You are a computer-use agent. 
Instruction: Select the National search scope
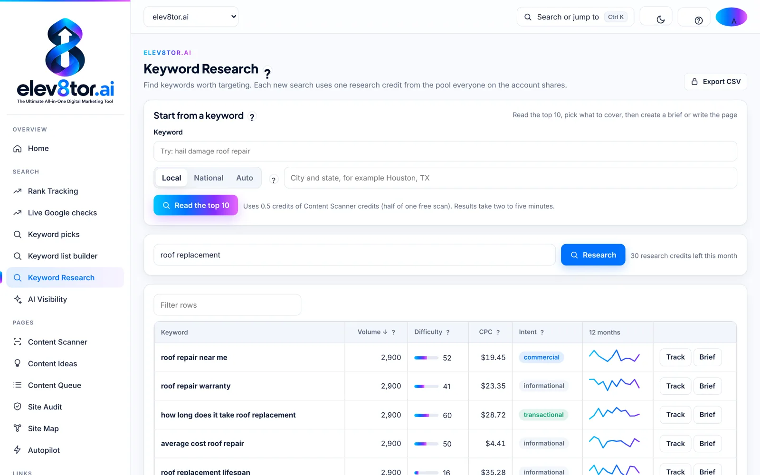(209, 178)
